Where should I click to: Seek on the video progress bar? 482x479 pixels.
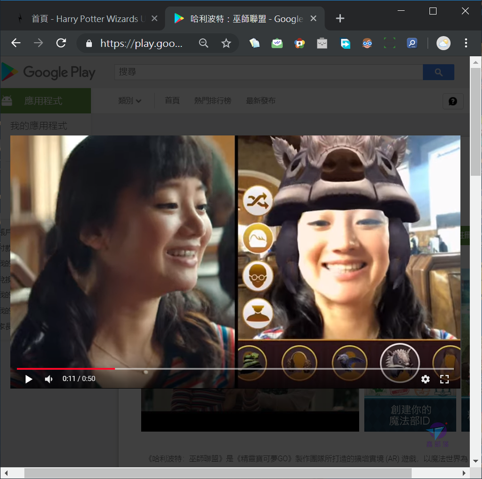pos(235,368)
